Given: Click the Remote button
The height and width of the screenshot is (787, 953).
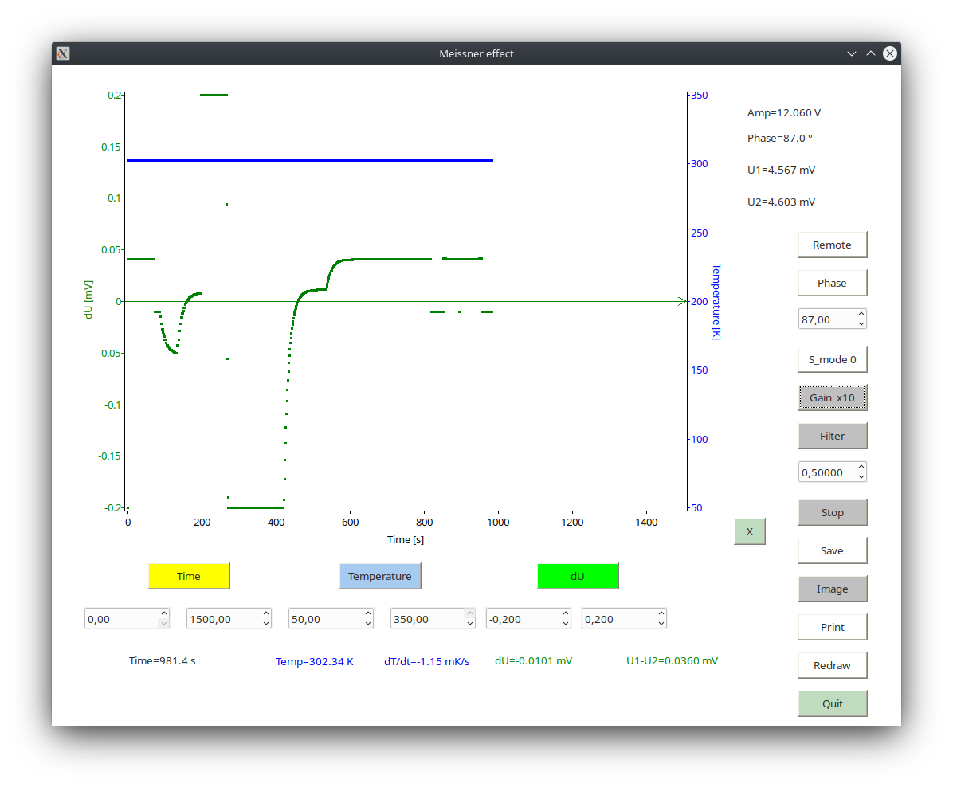Looking at the screenshot, I should 832,245.
